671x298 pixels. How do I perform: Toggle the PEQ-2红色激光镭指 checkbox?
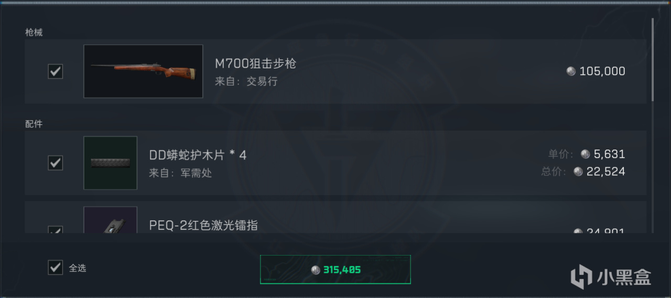tap(56, 230)
